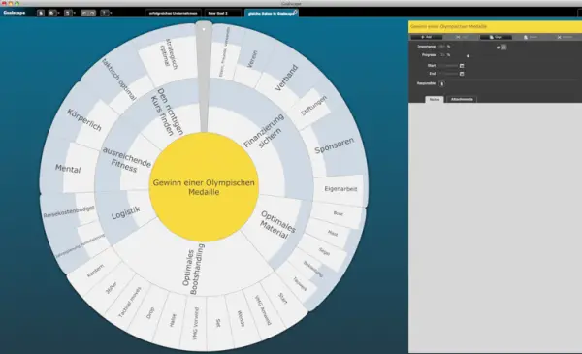
Task: Click the redo arrow in the toolbar
Action: click(x=92, y=13)
